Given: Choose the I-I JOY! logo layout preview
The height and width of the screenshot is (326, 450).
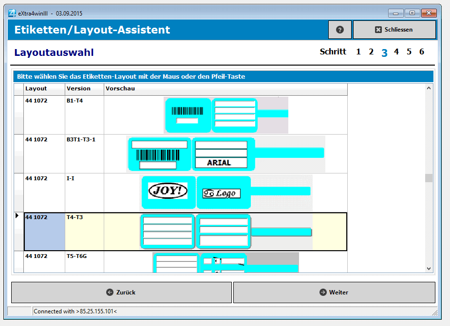Looking at the screenshot, I should coord(226,192).
